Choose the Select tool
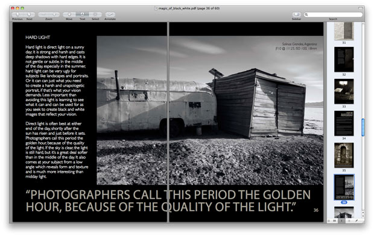The width and height of the screenshot is (374, 236). (x=95, y=14)
